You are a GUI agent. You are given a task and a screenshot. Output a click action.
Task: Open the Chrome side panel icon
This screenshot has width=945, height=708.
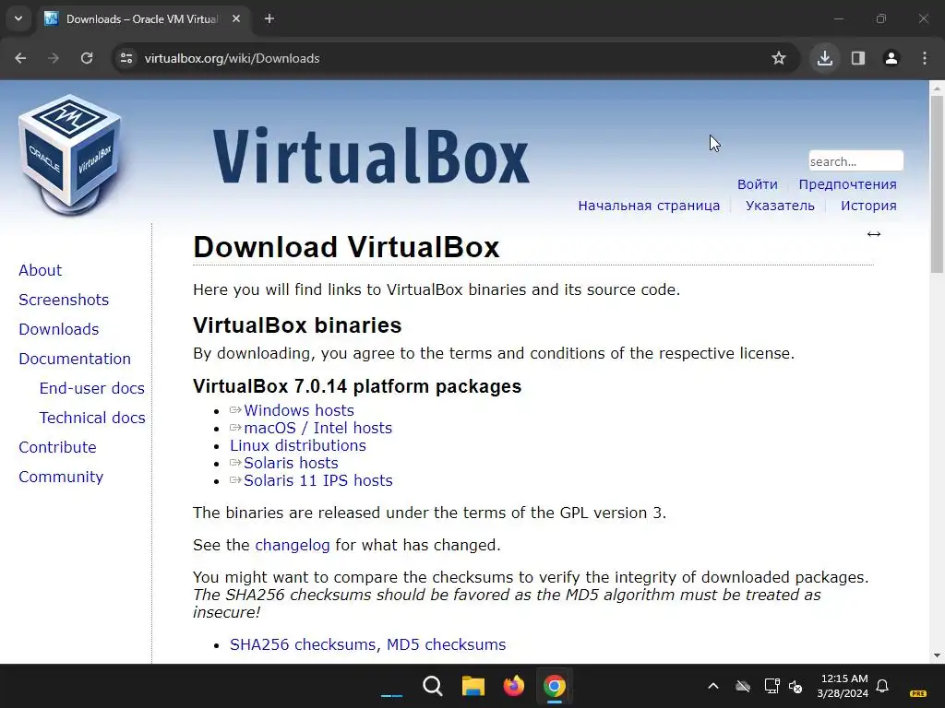(x=858, y=58)
